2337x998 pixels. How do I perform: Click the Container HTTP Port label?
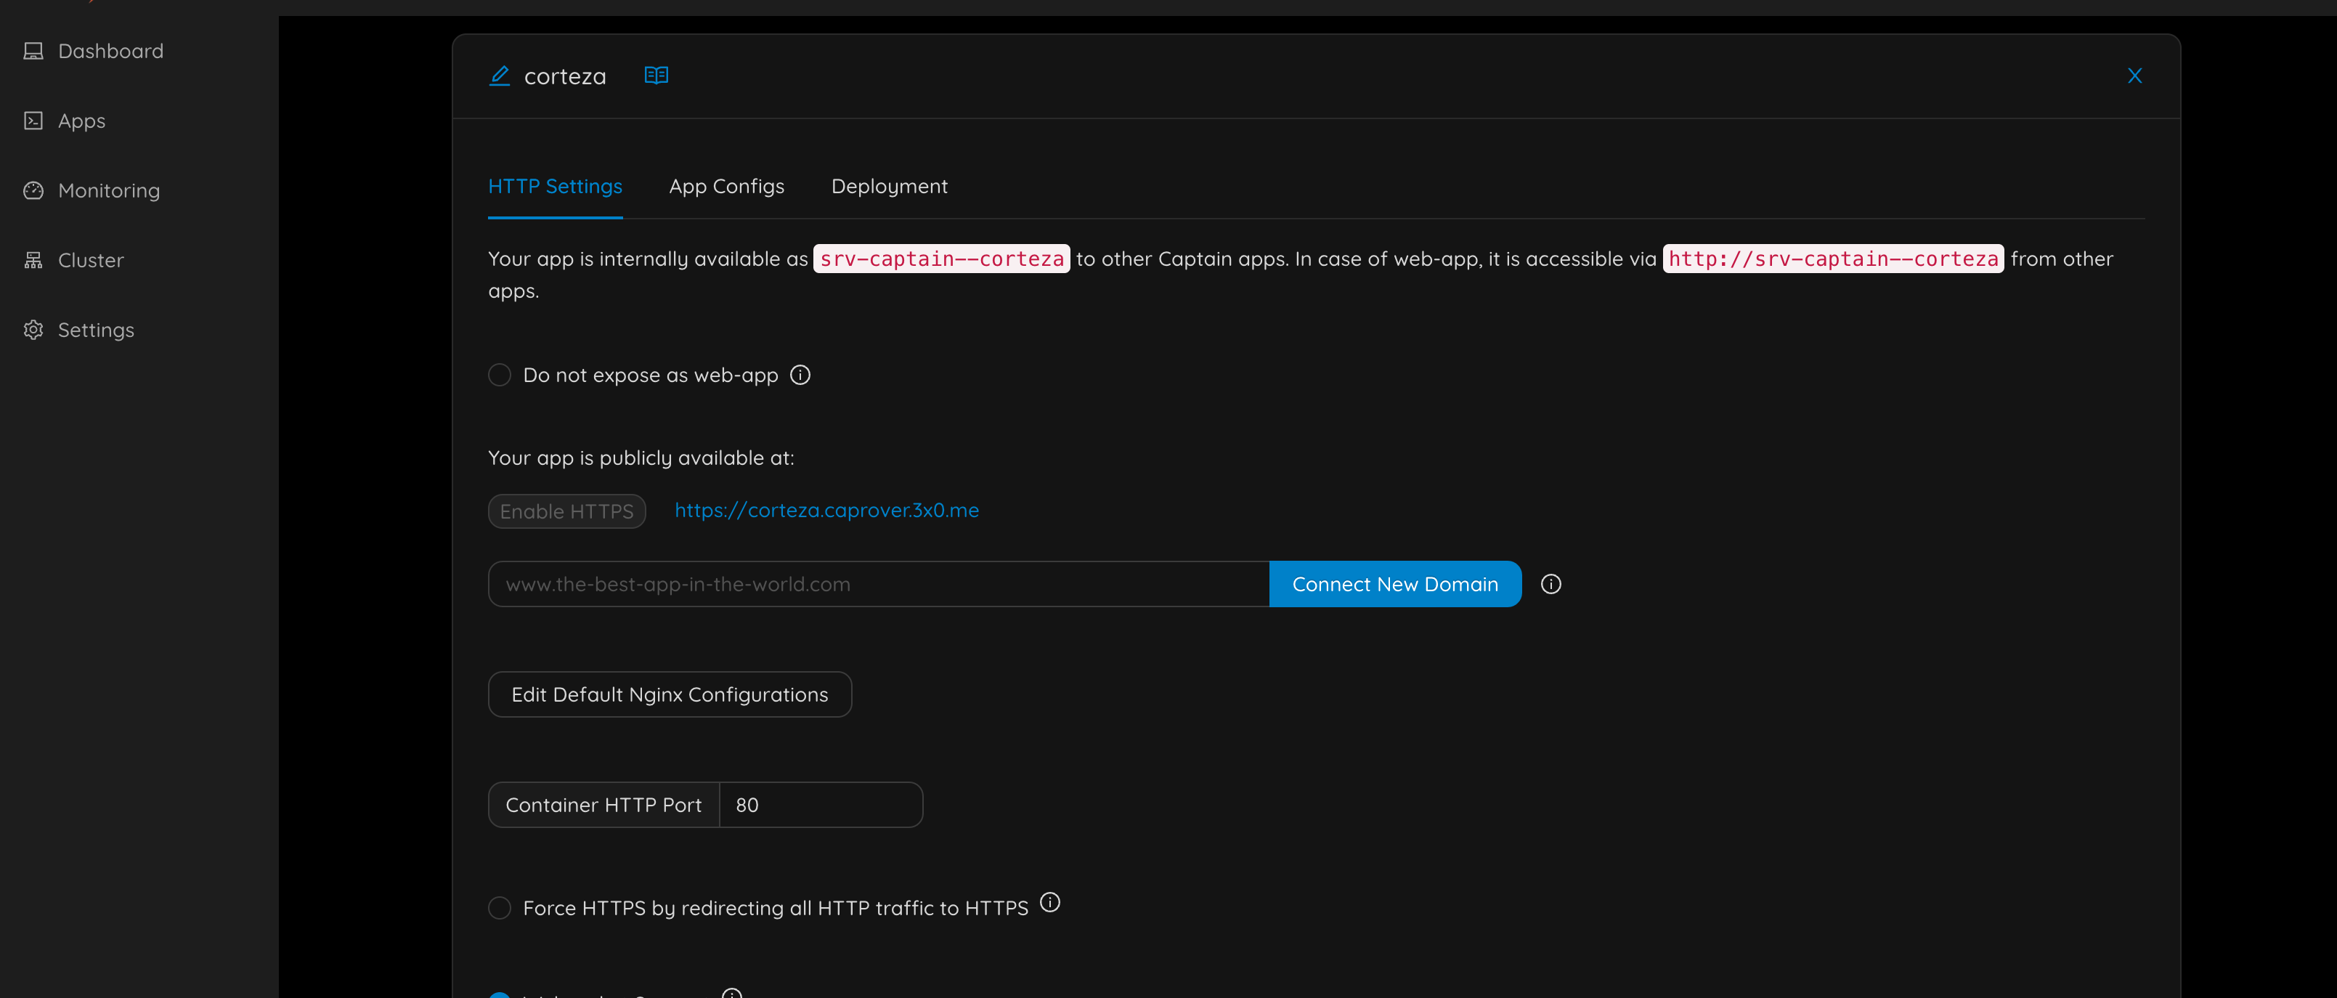[x=604, y=806]
